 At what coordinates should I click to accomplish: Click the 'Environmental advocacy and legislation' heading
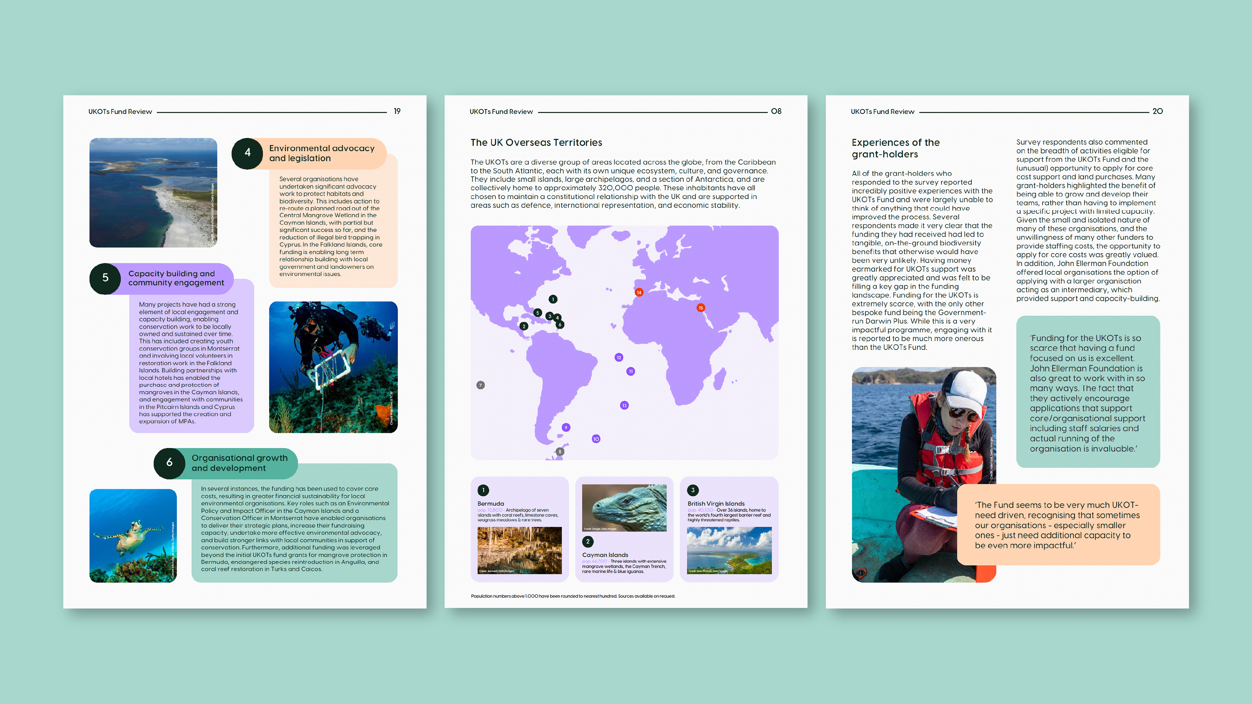click(x=321, y=153)
